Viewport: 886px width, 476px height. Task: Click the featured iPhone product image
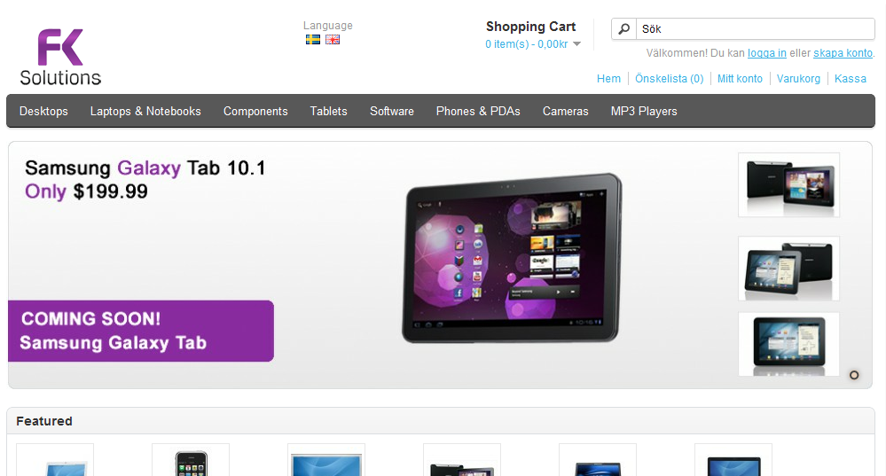click(191, 460)
